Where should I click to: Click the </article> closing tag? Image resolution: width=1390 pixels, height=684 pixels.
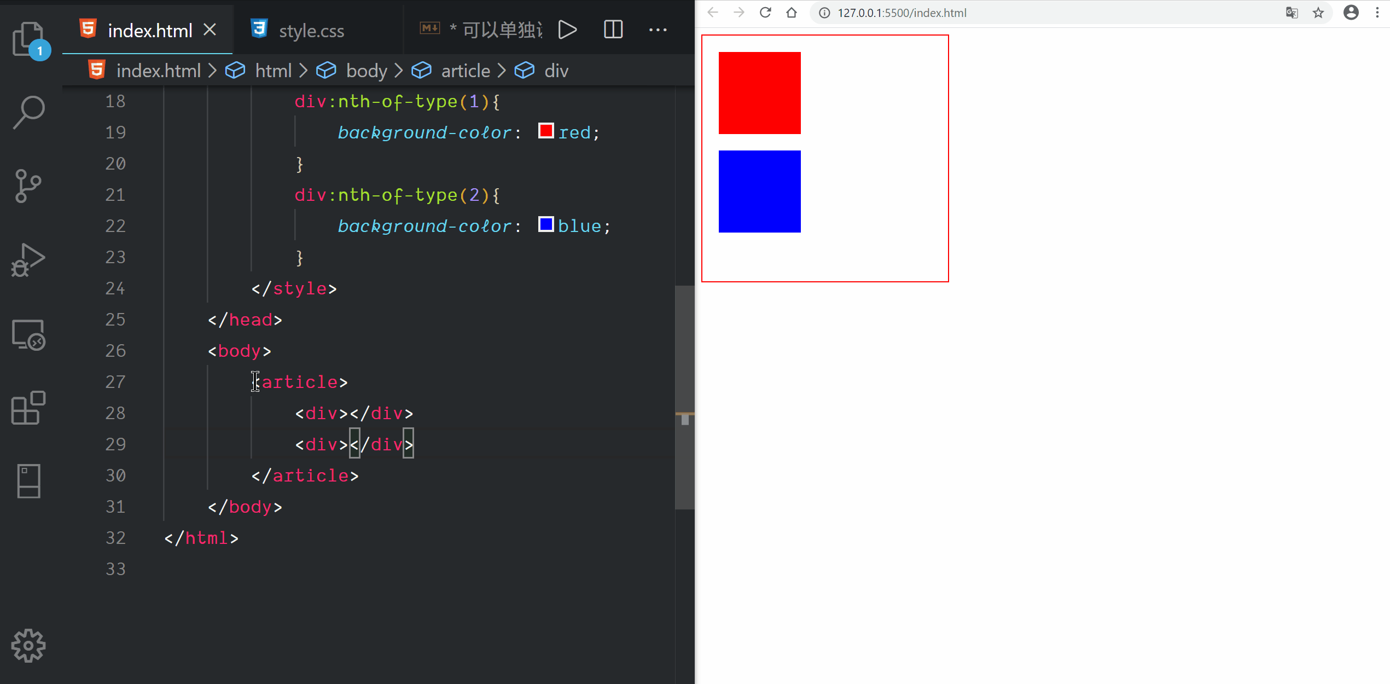(x=305, y=476)
